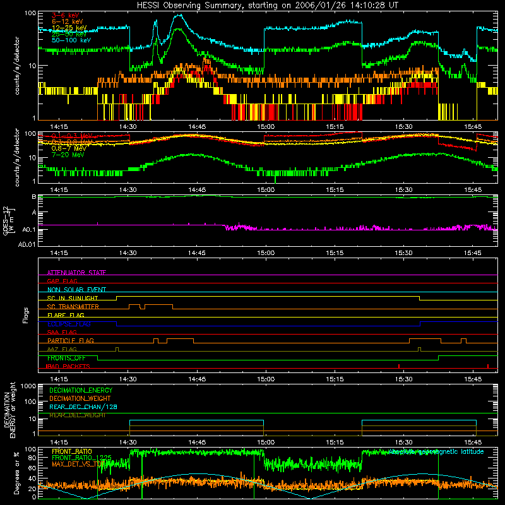The height and width of the screenshot is (505, 505).
Task: Click the IBAD_PACKETS red spike near 15:29
Action: (399, 366)
